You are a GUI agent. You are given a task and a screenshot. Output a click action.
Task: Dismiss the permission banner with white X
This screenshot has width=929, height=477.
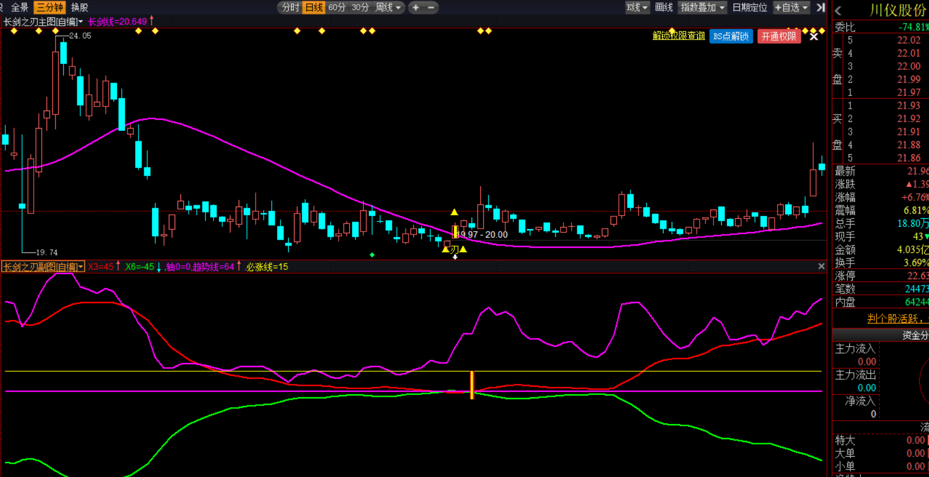pyautogui.click(x=814, y=37)
